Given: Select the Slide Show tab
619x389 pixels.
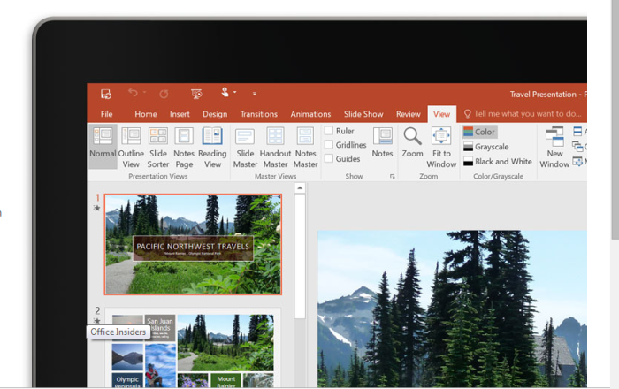Looking at the screenshot, I should (363, 114).
